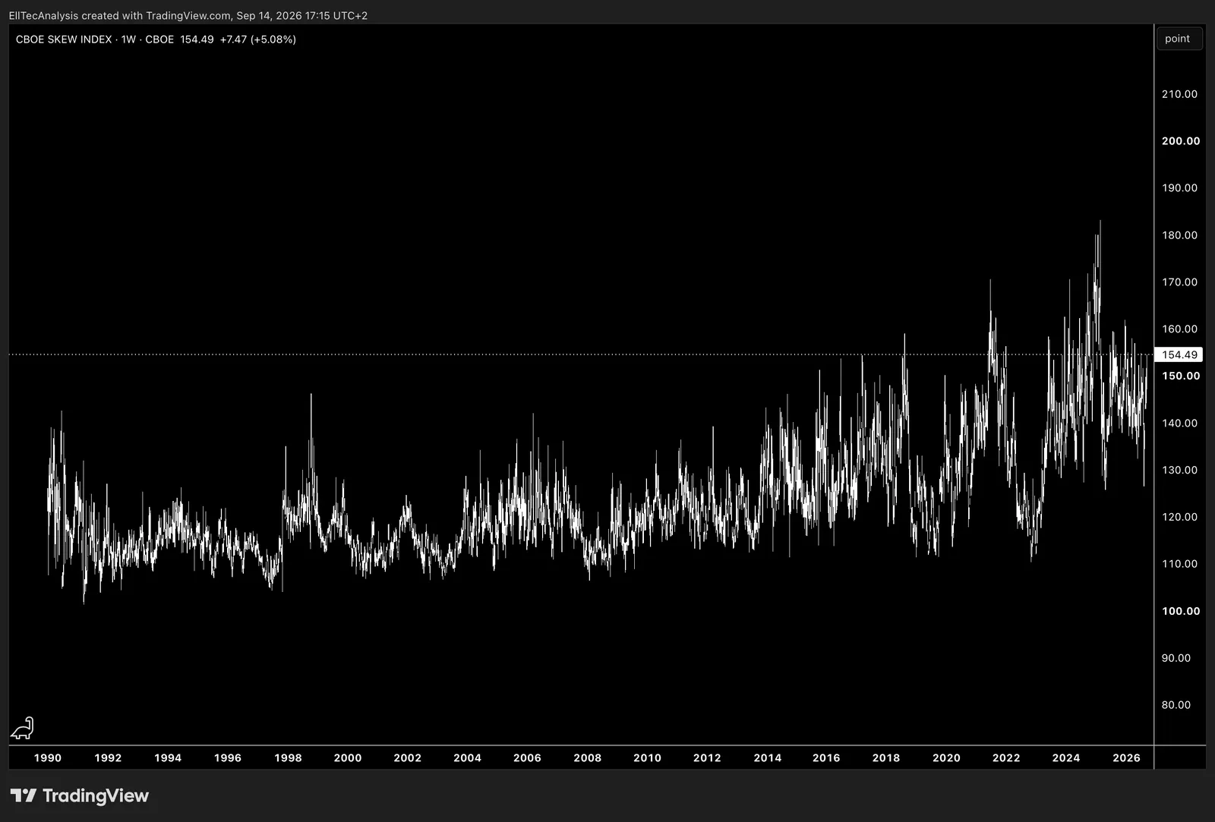
Task: Click the 80.00 price axis label
Action: (x=1176, y=705)
